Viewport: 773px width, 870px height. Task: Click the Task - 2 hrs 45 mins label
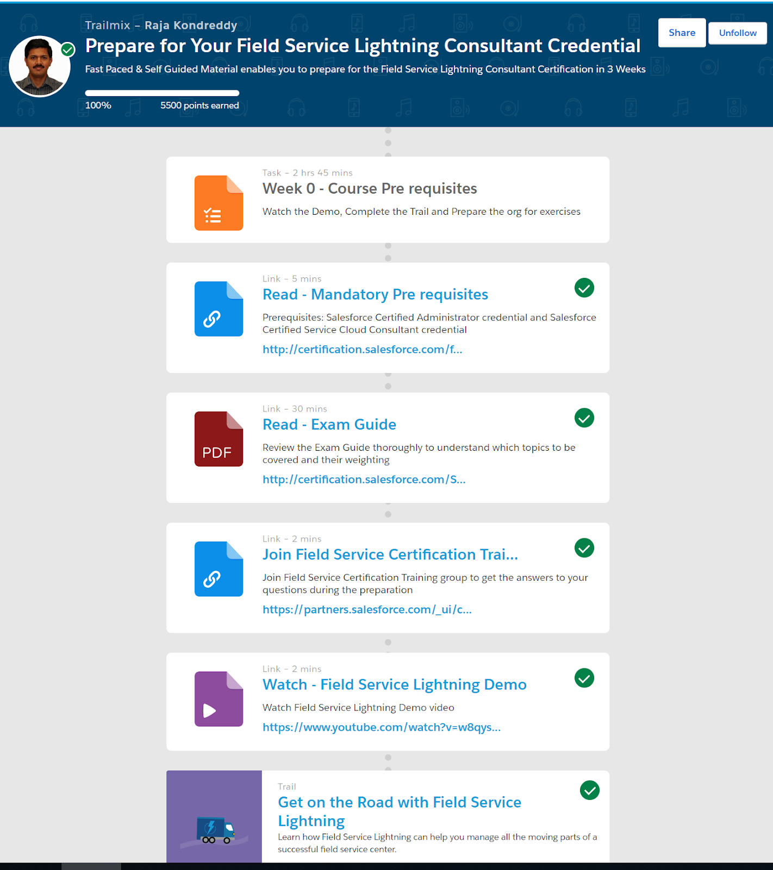pos(308,172)
